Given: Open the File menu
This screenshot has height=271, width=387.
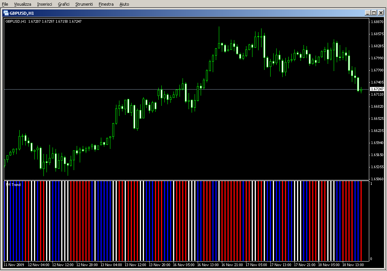Looking at the screenshot, I should [5, 4].
